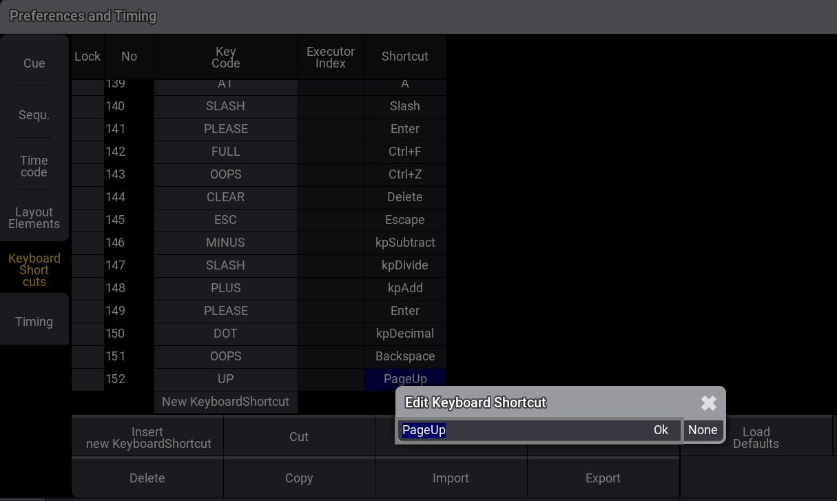Click the Lock column header
837x501 pixels.
point(87,57)
